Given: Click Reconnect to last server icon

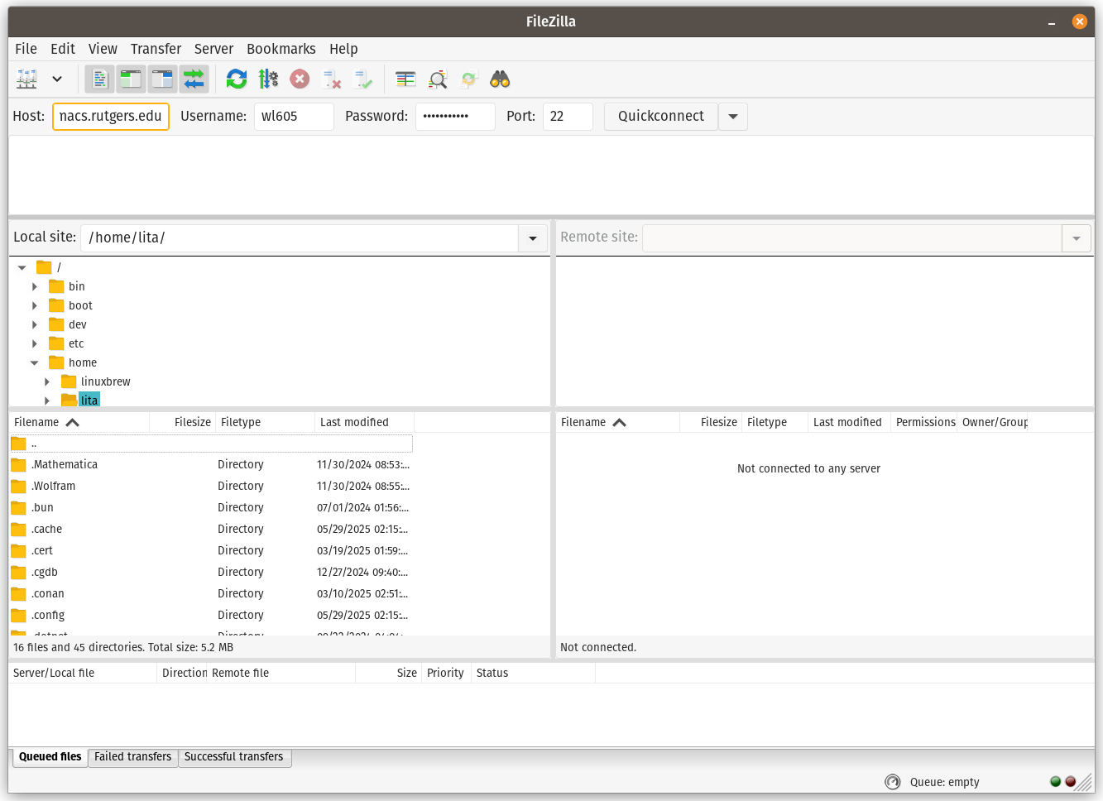Looking at the screenshot, I should tap(363, 79).
